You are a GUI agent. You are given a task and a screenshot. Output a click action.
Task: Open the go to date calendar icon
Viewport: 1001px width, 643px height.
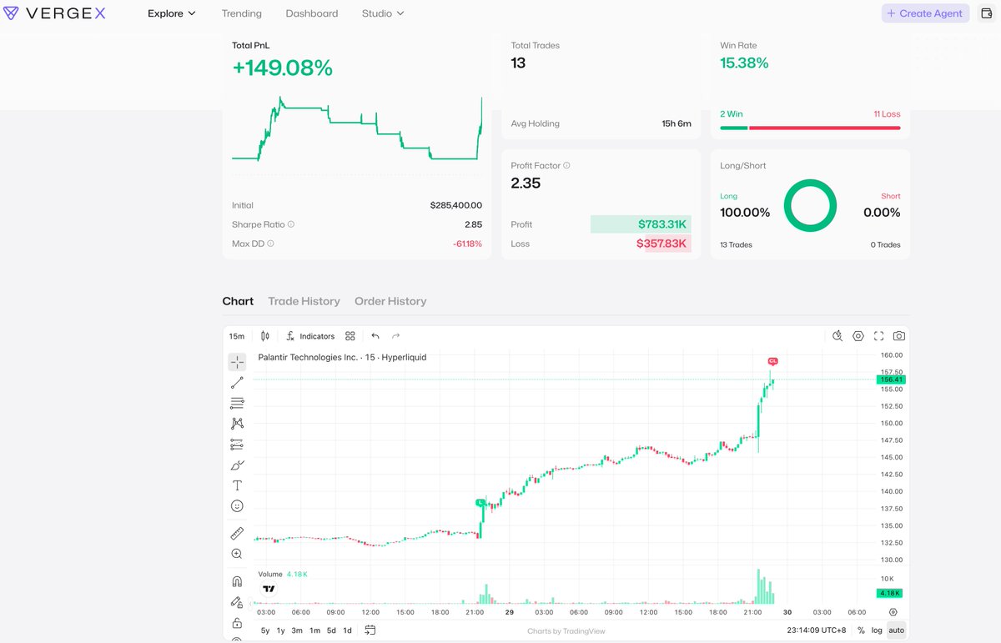pos(370,630)
